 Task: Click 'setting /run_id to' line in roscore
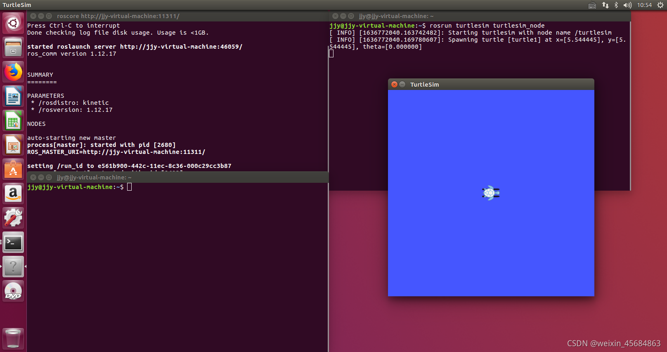[129, 166]
